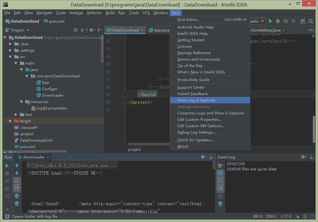Show hidden editor tabs list
This screenshot has width=318, height=222.
click(311, 30)
